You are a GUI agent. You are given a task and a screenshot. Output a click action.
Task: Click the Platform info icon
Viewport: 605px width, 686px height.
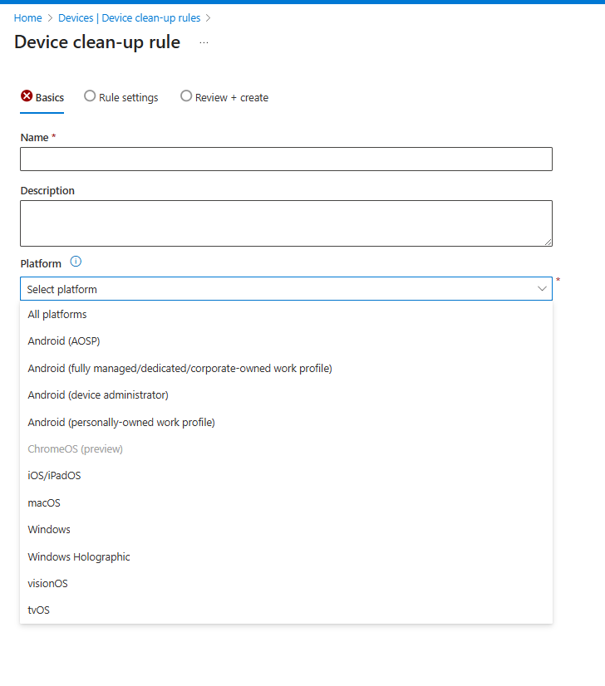[76, 262]
